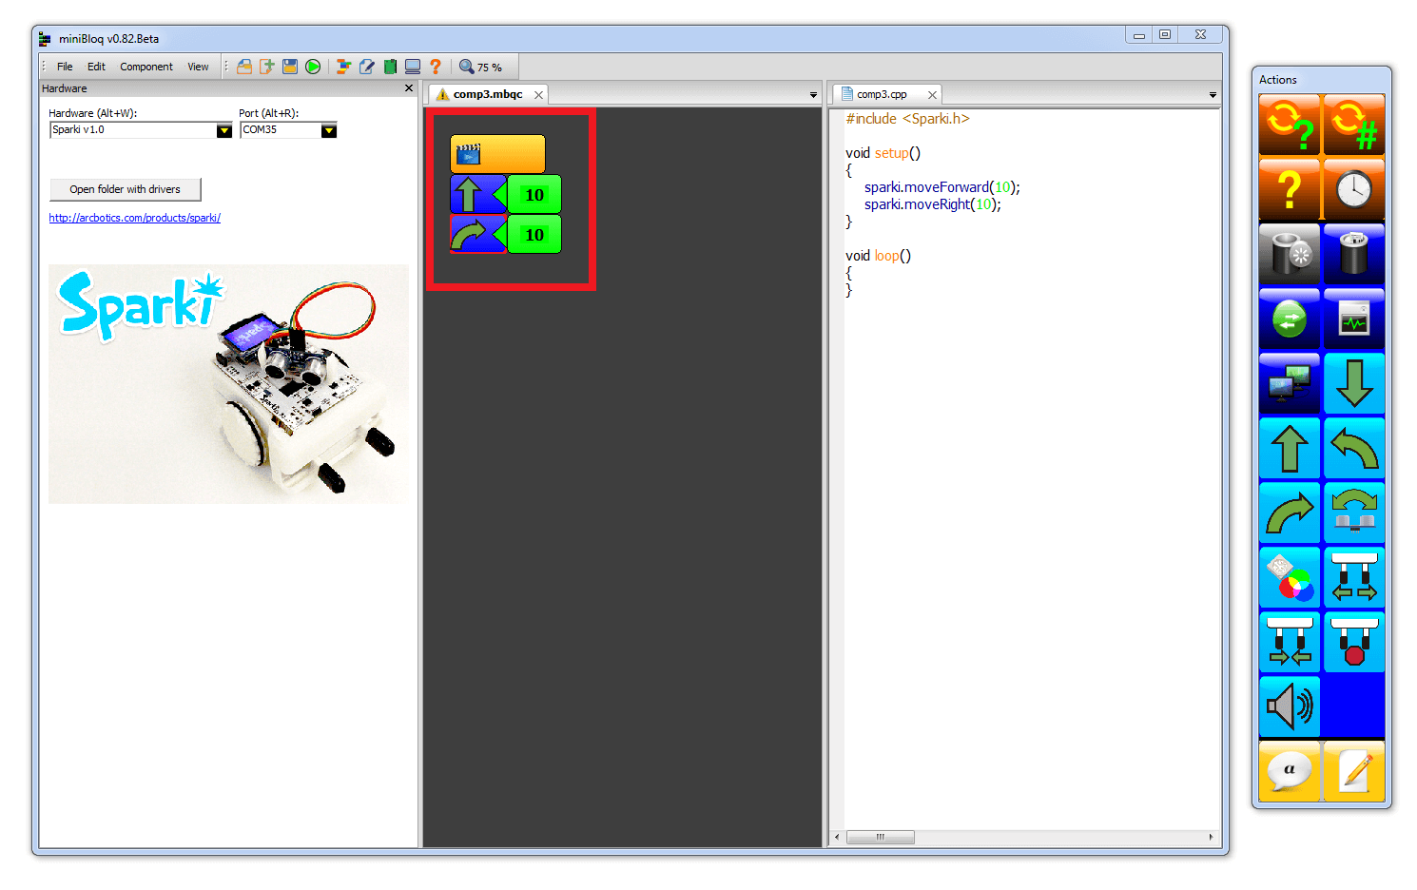Open the arcbotics.com Sparki product link
Screen dimensions: 1417x890
pyautogui.click(x=134, y=218)
